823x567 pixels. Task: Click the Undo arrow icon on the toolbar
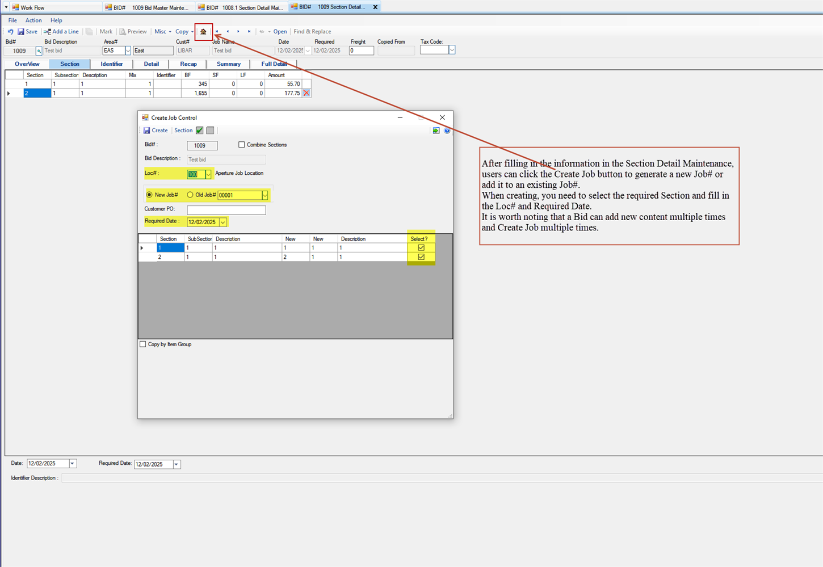(10, 31)
